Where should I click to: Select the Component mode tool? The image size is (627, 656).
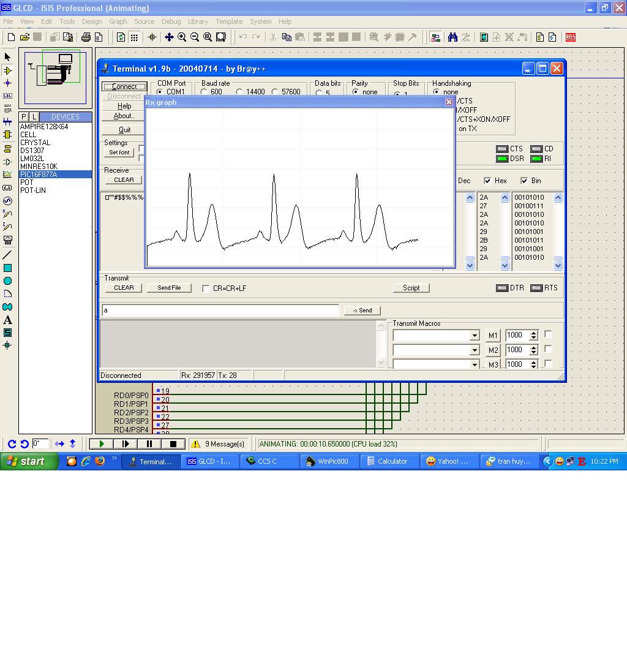(7, 70)
